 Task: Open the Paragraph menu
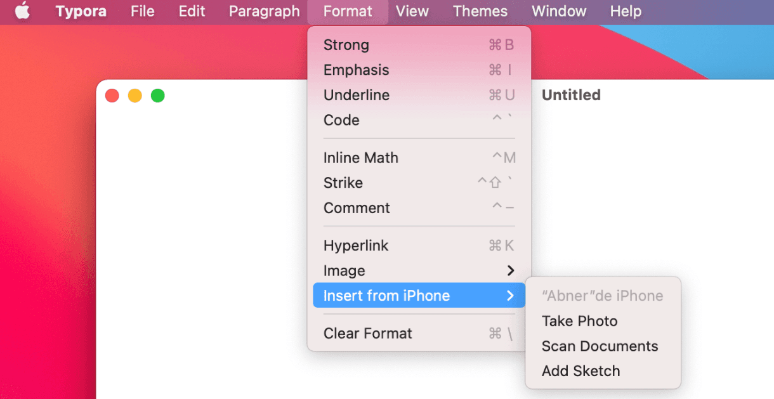(x=264, y=11)
